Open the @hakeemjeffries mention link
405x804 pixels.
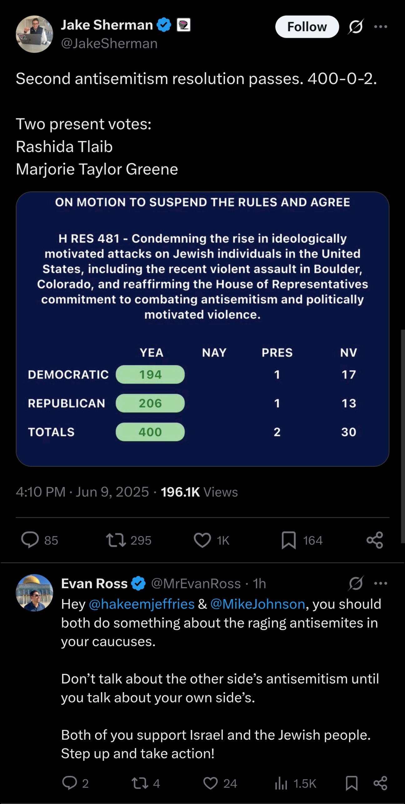[x=142, y=604]
